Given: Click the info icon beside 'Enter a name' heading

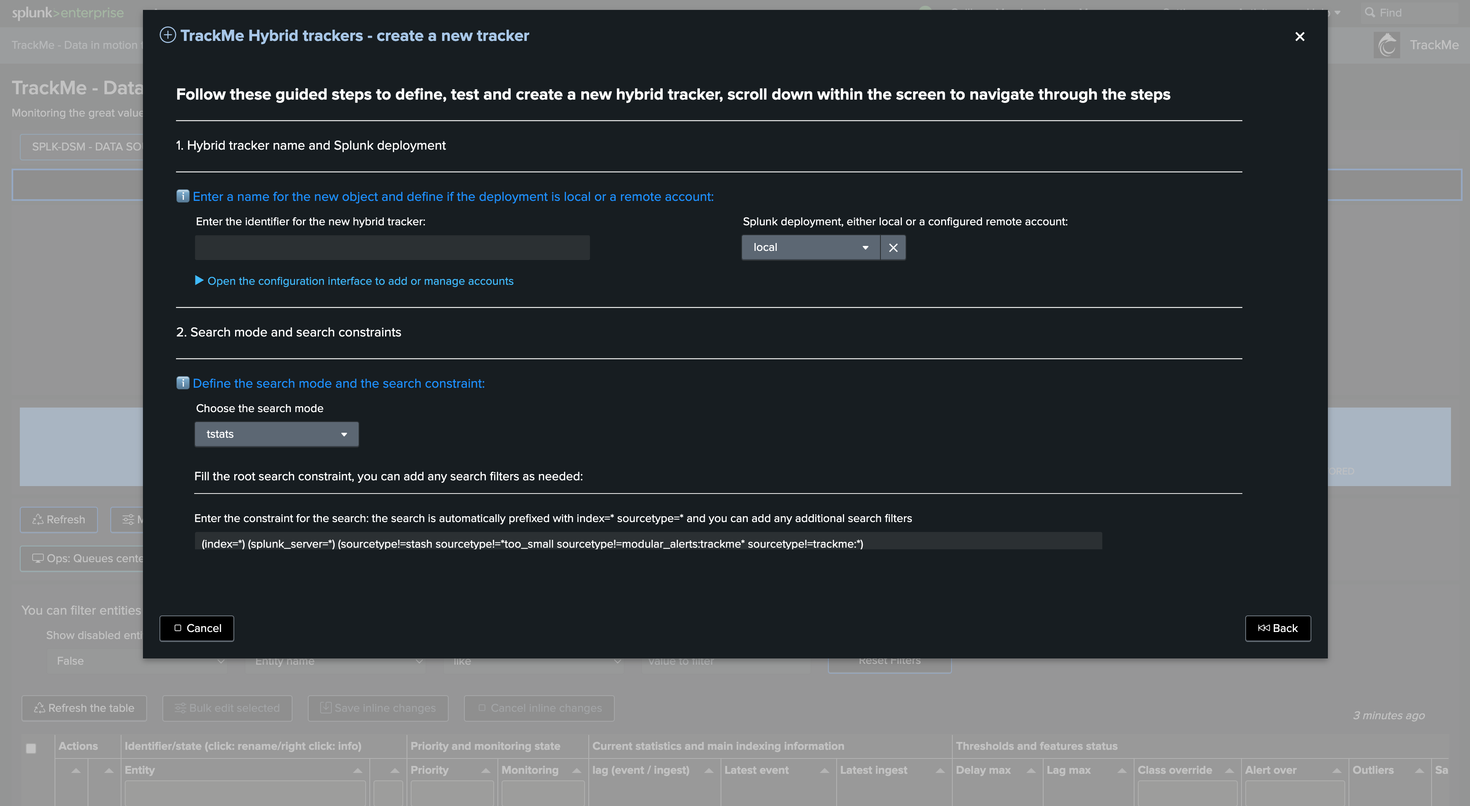Looking at the screenshot, I should [x=183, y=196].
